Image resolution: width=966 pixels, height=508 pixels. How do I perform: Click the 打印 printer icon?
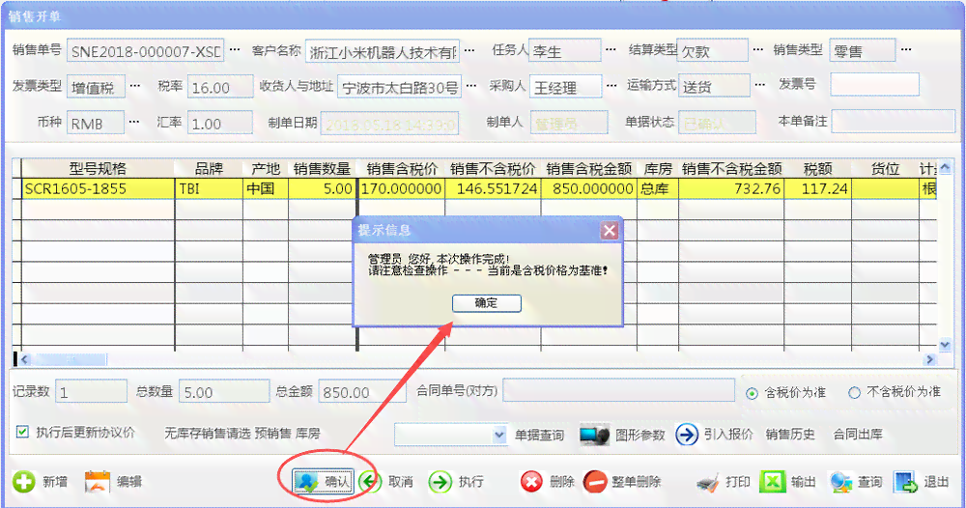pos(708,483)
